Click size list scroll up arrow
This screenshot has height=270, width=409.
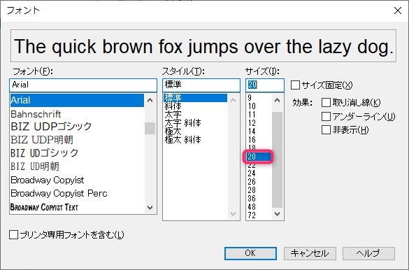pyautogui.click(x=278, y=100)
